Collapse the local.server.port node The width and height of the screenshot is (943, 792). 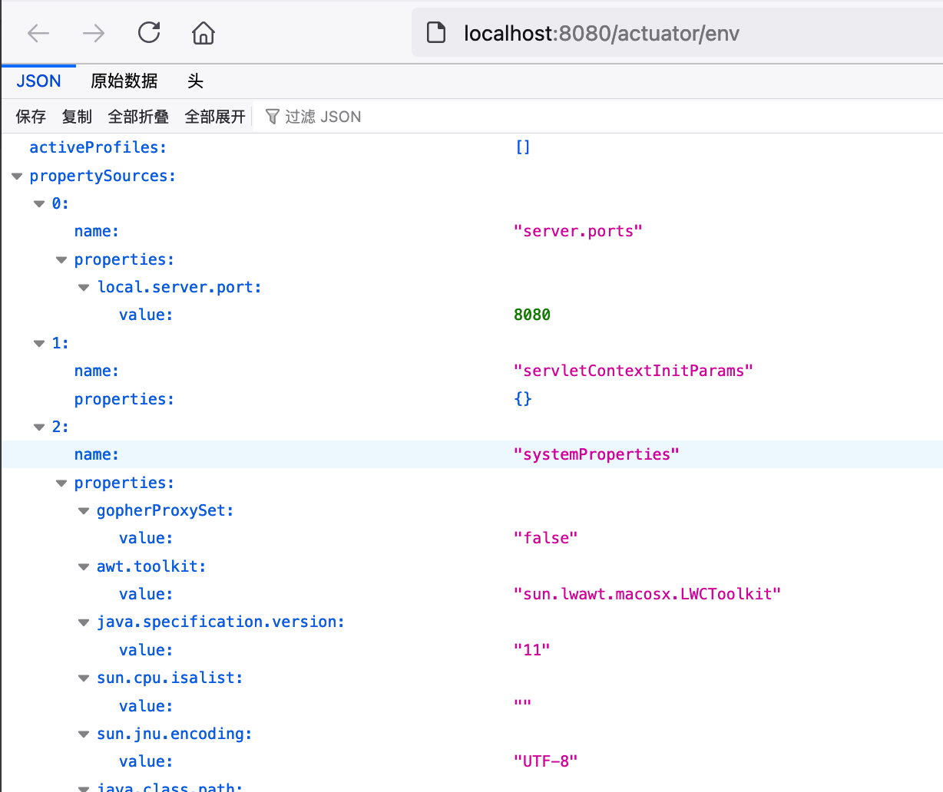point(84,288)
